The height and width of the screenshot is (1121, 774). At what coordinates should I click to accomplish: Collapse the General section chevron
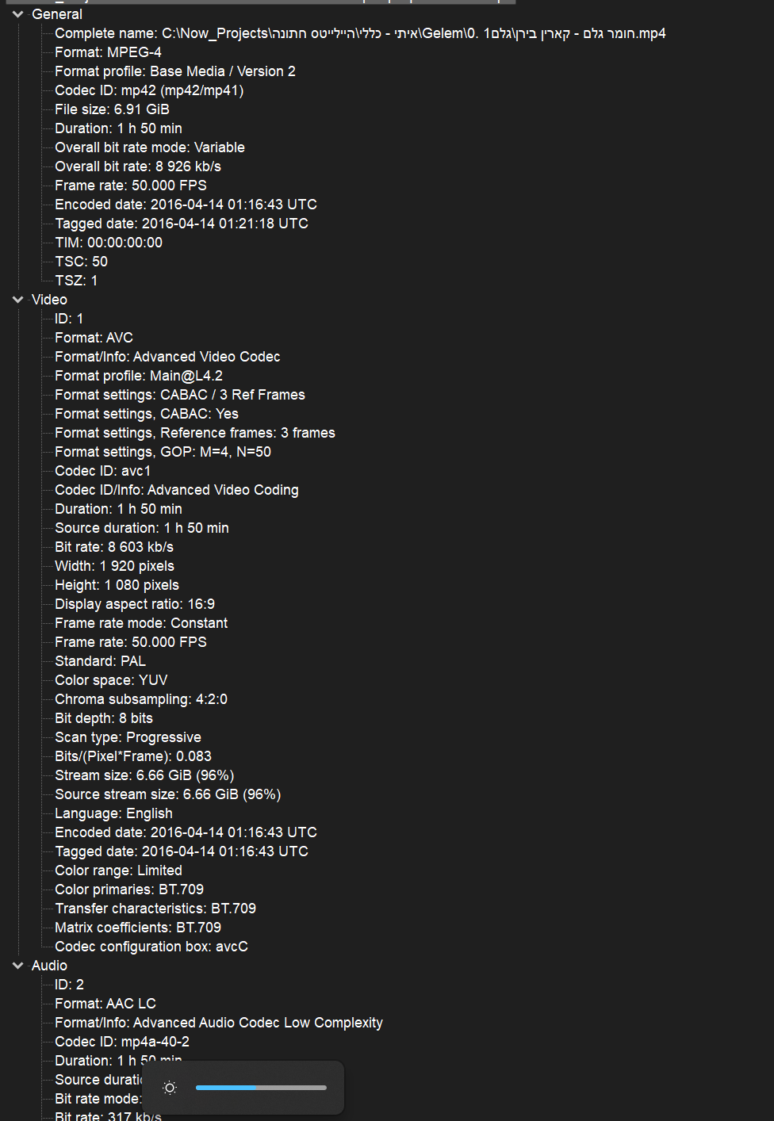tap(17, 13)
